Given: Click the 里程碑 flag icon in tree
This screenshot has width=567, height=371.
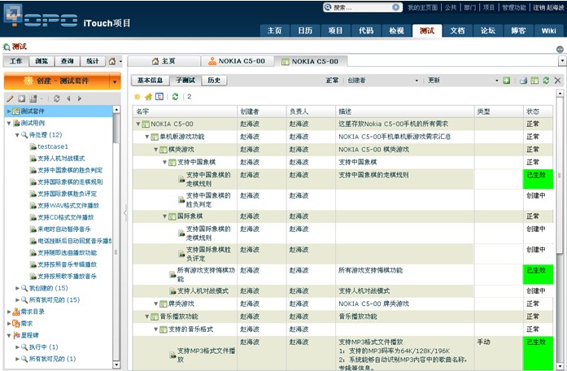Looking at the screenshot, I should point(16,335).
